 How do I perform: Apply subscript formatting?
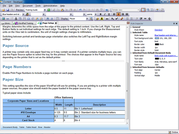click(x=112, y=19)
